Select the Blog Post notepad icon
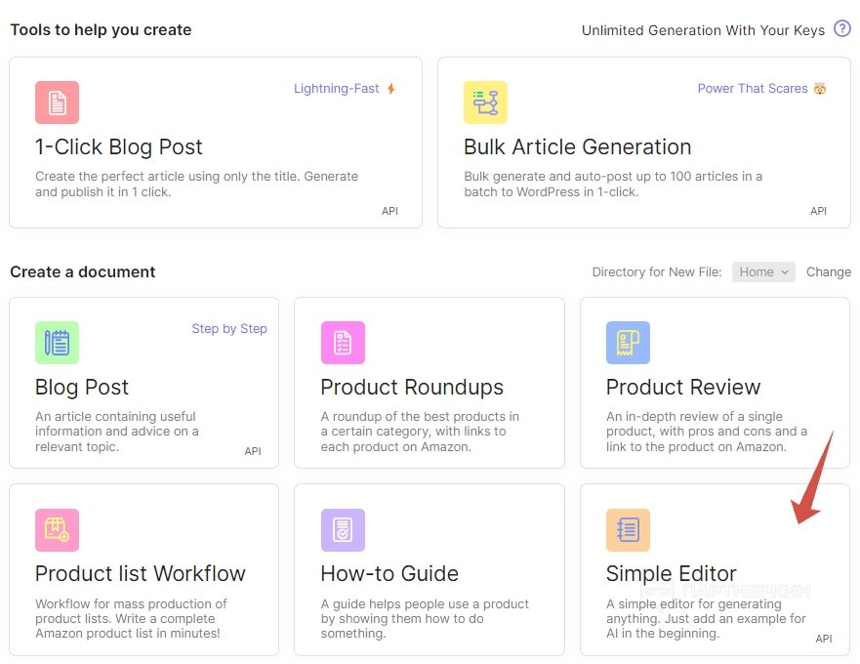Image resolution: width=860 pixels, height=664 pixels. tap(57, 343)
